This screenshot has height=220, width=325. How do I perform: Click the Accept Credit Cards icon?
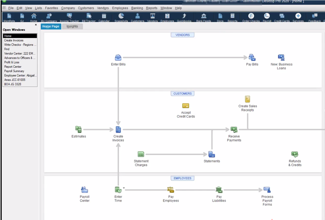coord(186,106)
